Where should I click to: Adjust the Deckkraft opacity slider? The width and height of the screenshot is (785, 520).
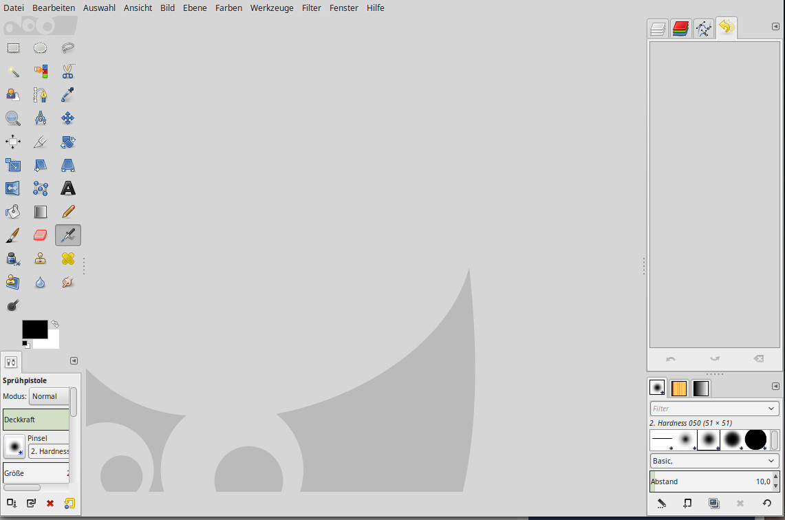[36, 420]
